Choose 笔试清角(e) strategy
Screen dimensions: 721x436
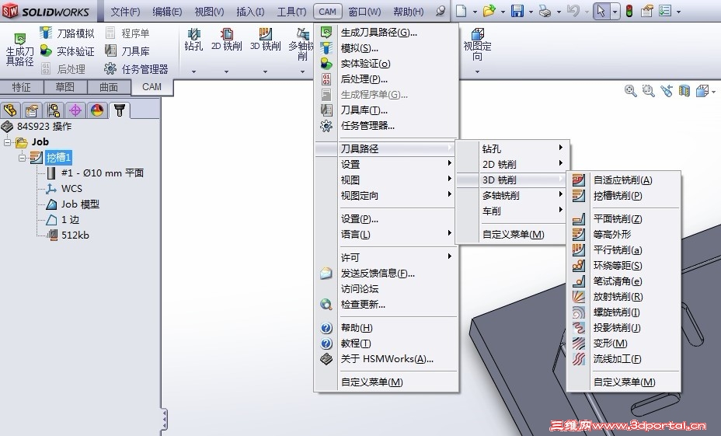(623, 281)
